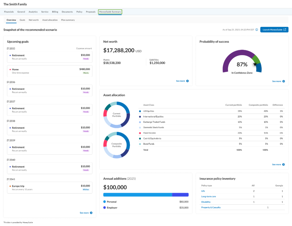The height and width of the screenshot is (226, 292).
Task: Select the Net worth sub-tab
Action: click(x=34, y=20)
